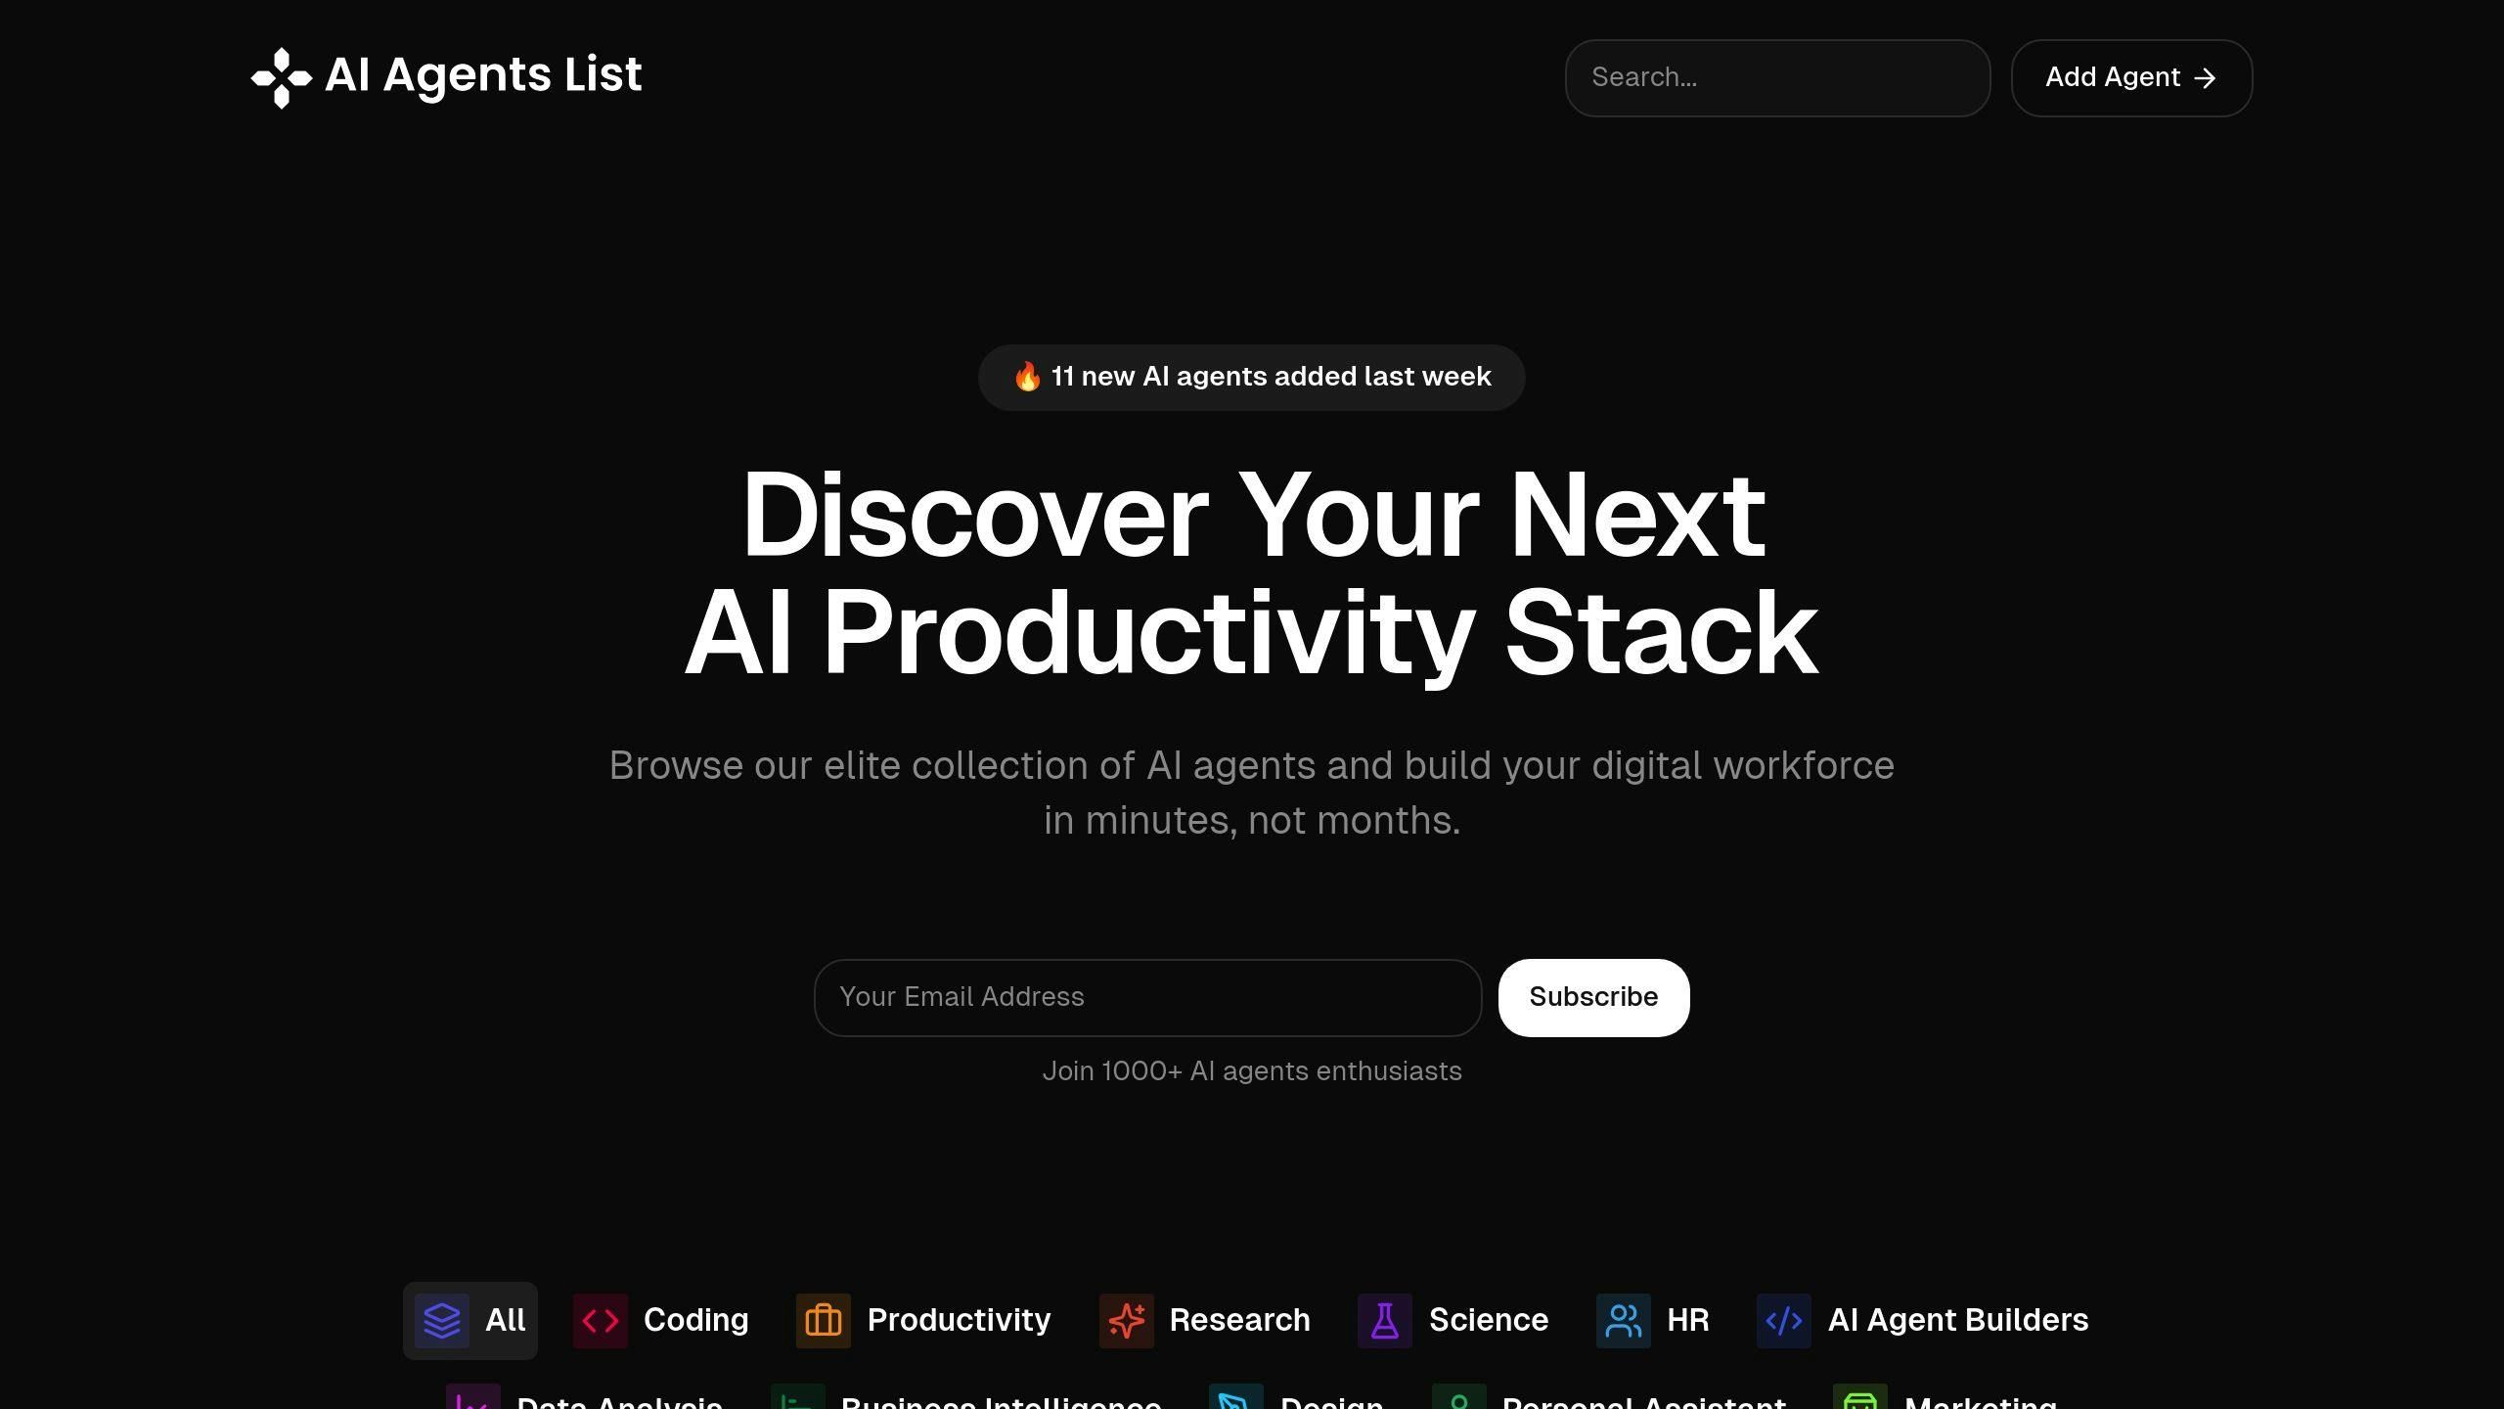The width and height of the screenshot is (2504, 1409).
Task: Select the Research category icon
Action: click(1125, 1320)
